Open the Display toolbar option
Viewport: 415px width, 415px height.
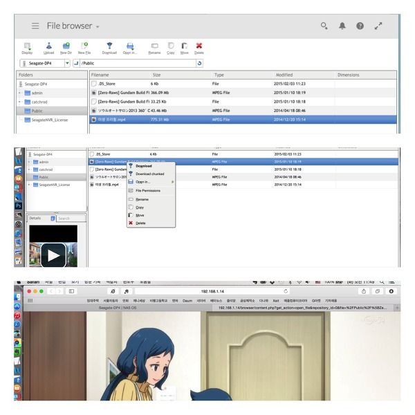(27, 48)
